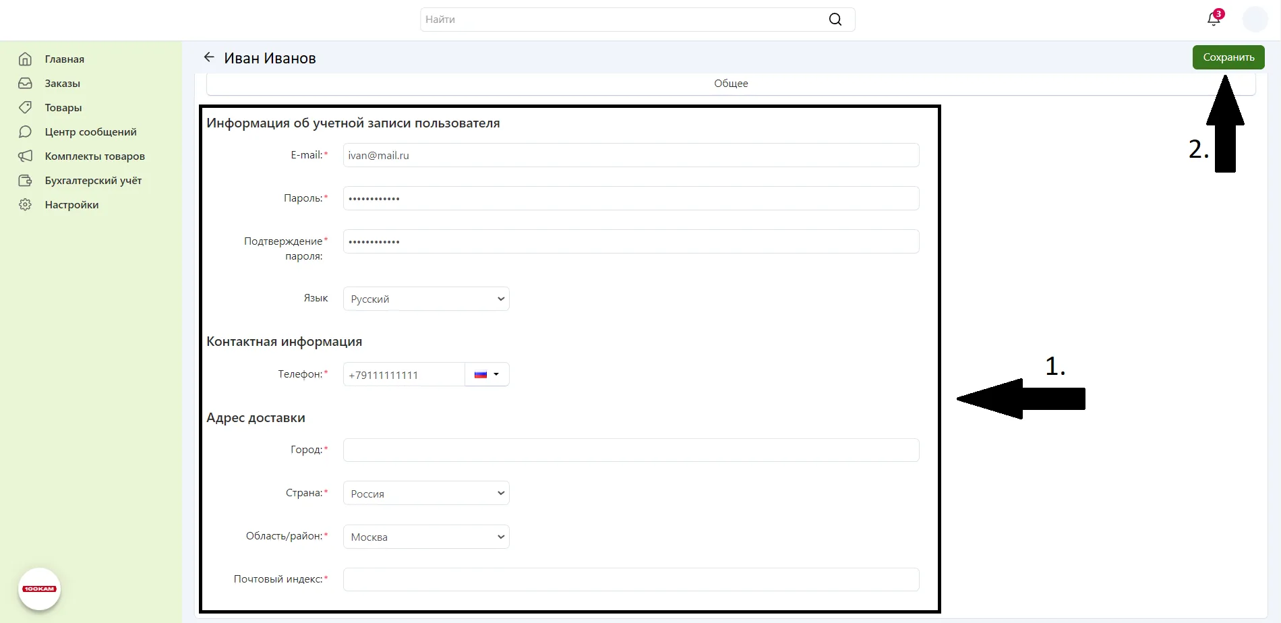1281x623 pixels.
Task: Click the 100KAM logo badge
Action: tap(39, 589)
